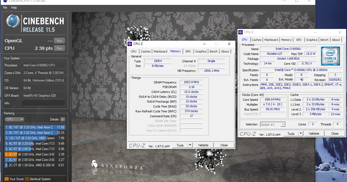Click the Bus Speed value 99.81 MHz

tap(273, 109)
